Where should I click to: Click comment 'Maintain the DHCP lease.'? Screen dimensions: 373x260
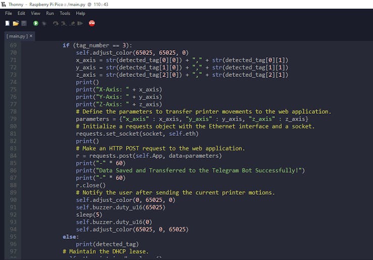106,251
